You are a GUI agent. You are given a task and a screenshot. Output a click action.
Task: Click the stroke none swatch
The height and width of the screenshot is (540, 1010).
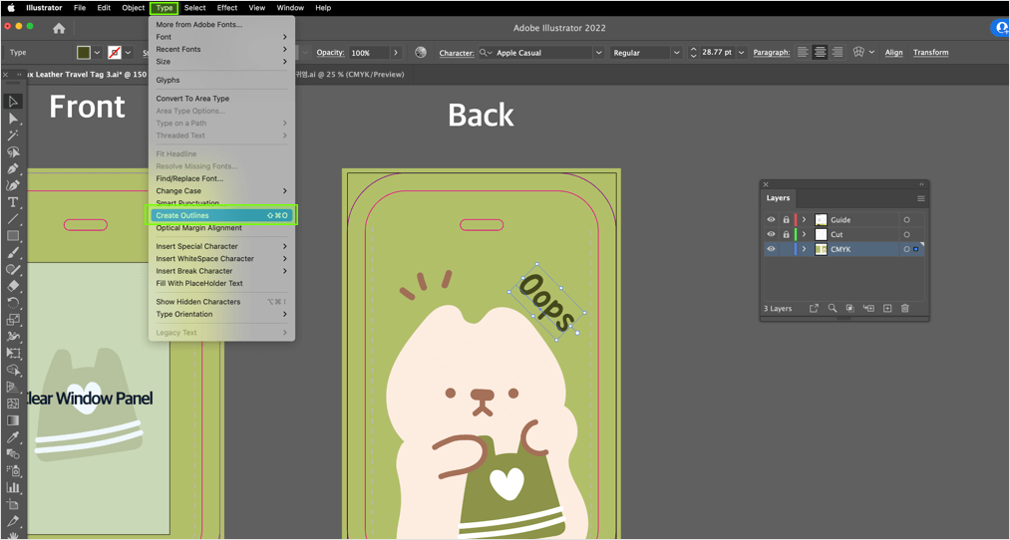[115, 52]
